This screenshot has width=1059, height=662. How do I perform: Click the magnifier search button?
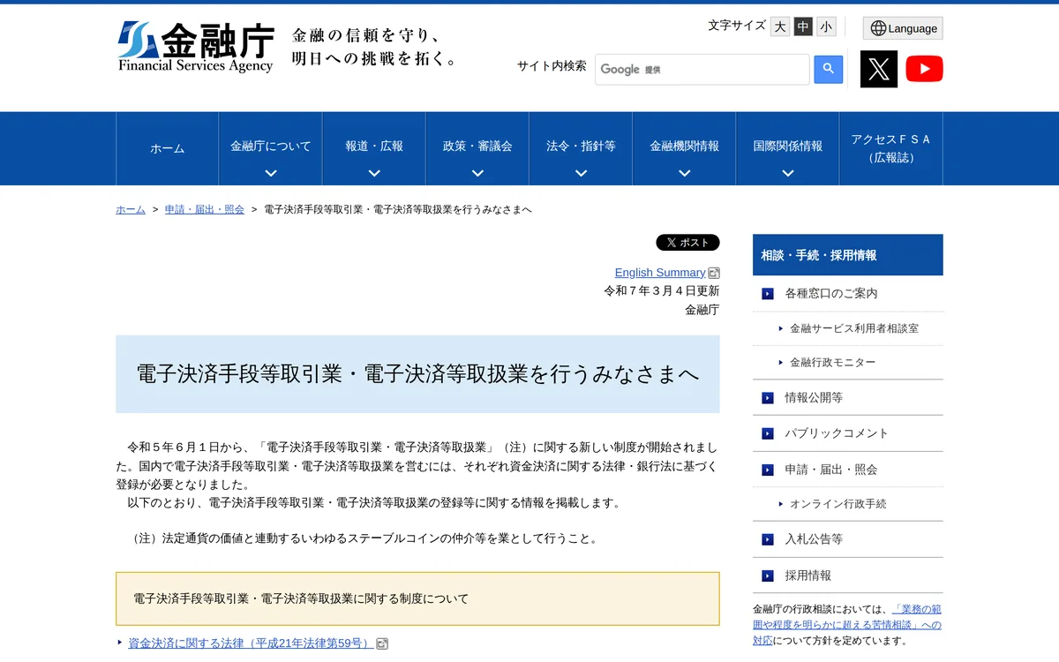pos(829,69)
